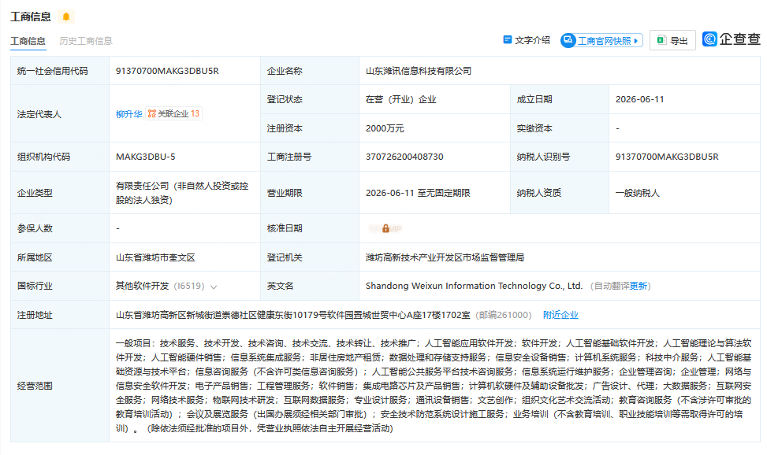Expand the 其他软件开发 industry chevron
Image resolution: width=767 pixels, height=455 pixels.
pyautogui.click(x=214, y=287)
